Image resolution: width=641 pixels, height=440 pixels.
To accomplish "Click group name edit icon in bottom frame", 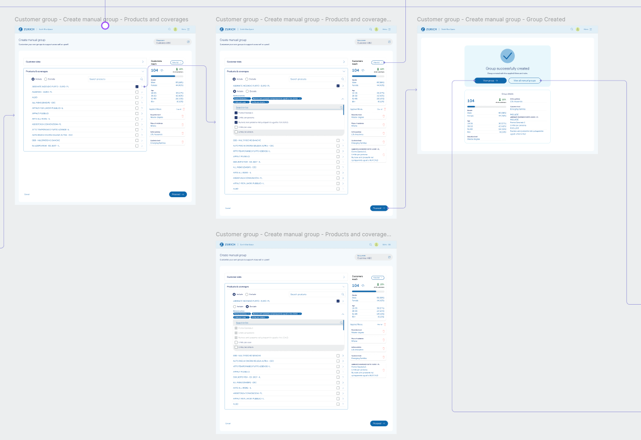I will point(390,256).
